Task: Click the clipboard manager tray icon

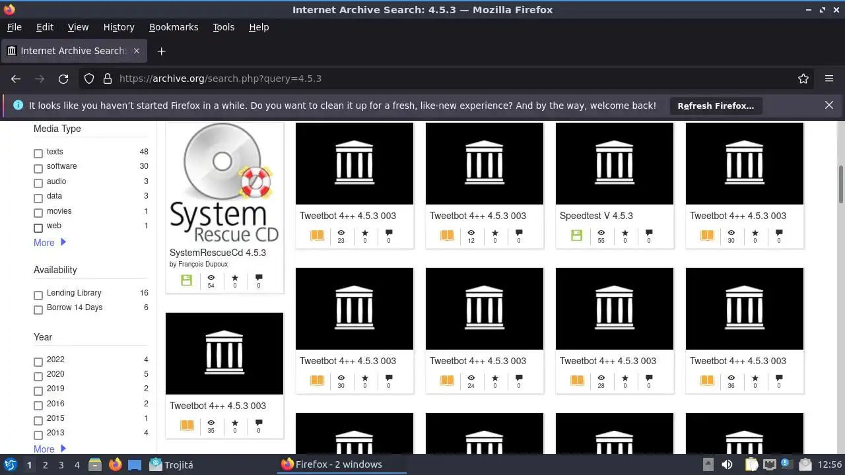Action: (x=752, y=464)
